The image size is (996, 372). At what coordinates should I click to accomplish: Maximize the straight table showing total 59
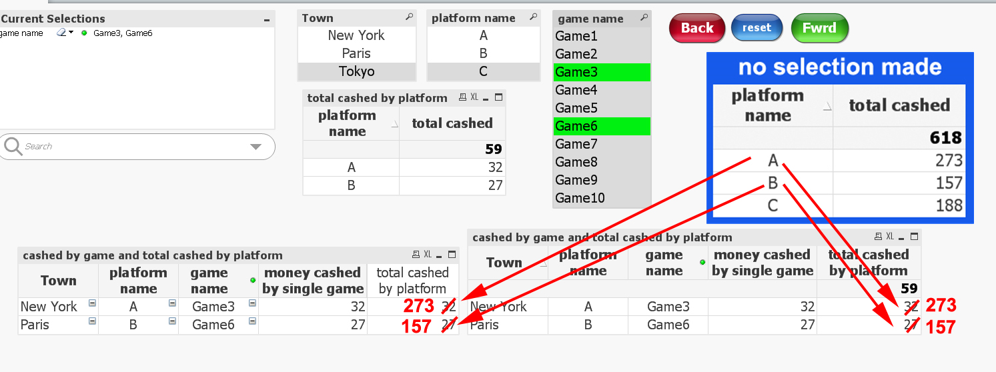pos(914,237)
